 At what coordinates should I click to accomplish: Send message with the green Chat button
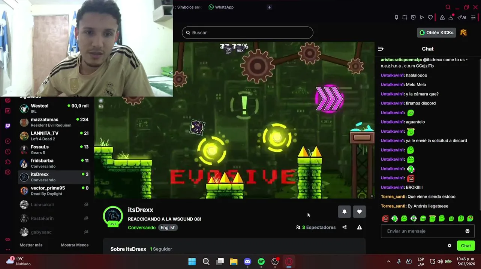coord(466,245)
